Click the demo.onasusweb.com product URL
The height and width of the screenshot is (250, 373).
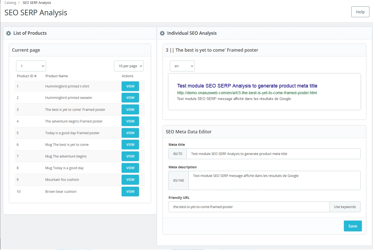tap(247, 93)
